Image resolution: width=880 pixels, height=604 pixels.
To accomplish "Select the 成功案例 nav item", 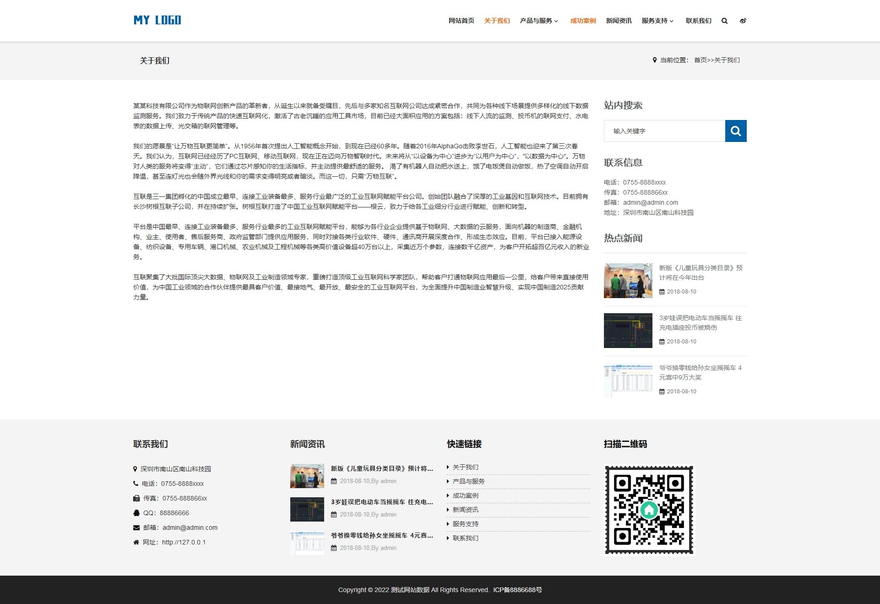I will pos(583,21).
